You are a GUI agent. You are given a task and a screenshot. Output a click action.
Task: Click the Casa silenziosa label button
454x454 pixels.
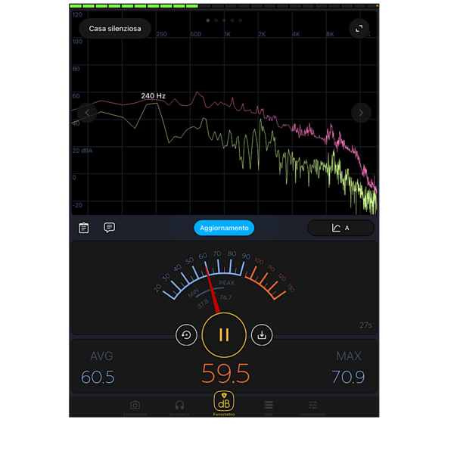point(115,29)
